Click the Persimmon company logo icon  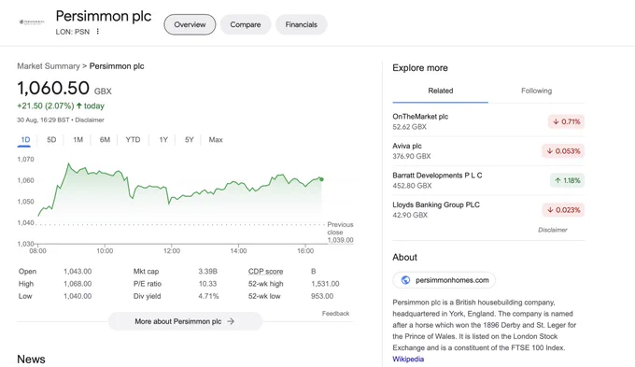[32, 21]
